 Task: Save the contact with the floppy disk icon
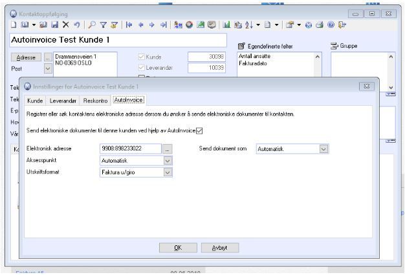55,25
